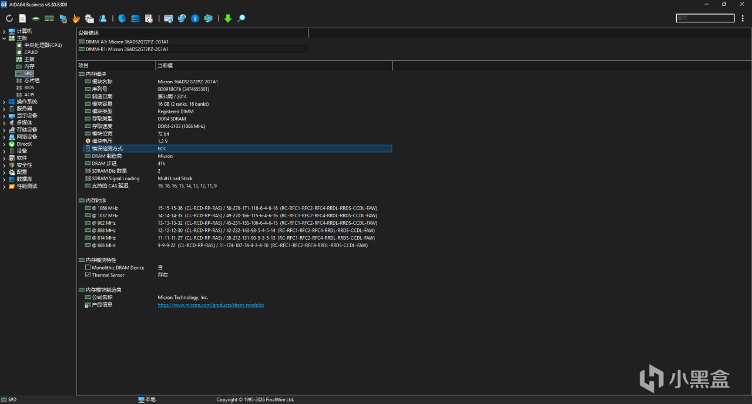The width and height of the screenshot is (752, 404).
Task: Select 配置 in the tree
Action: tap(22, 172)
